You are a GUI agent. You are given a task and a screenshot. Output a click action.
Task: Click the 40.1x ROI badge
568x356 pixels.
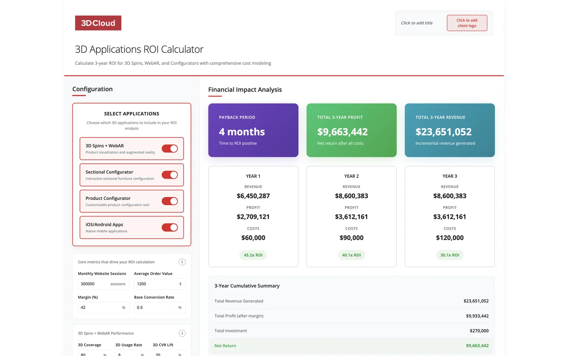(351, 255)
